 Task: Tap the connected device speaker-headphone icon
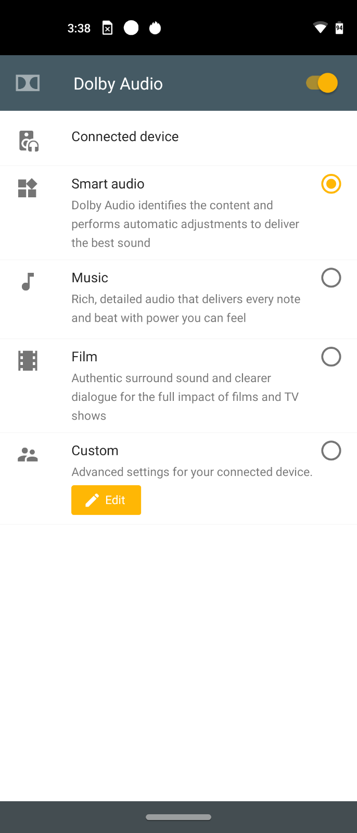pos(29,141)
